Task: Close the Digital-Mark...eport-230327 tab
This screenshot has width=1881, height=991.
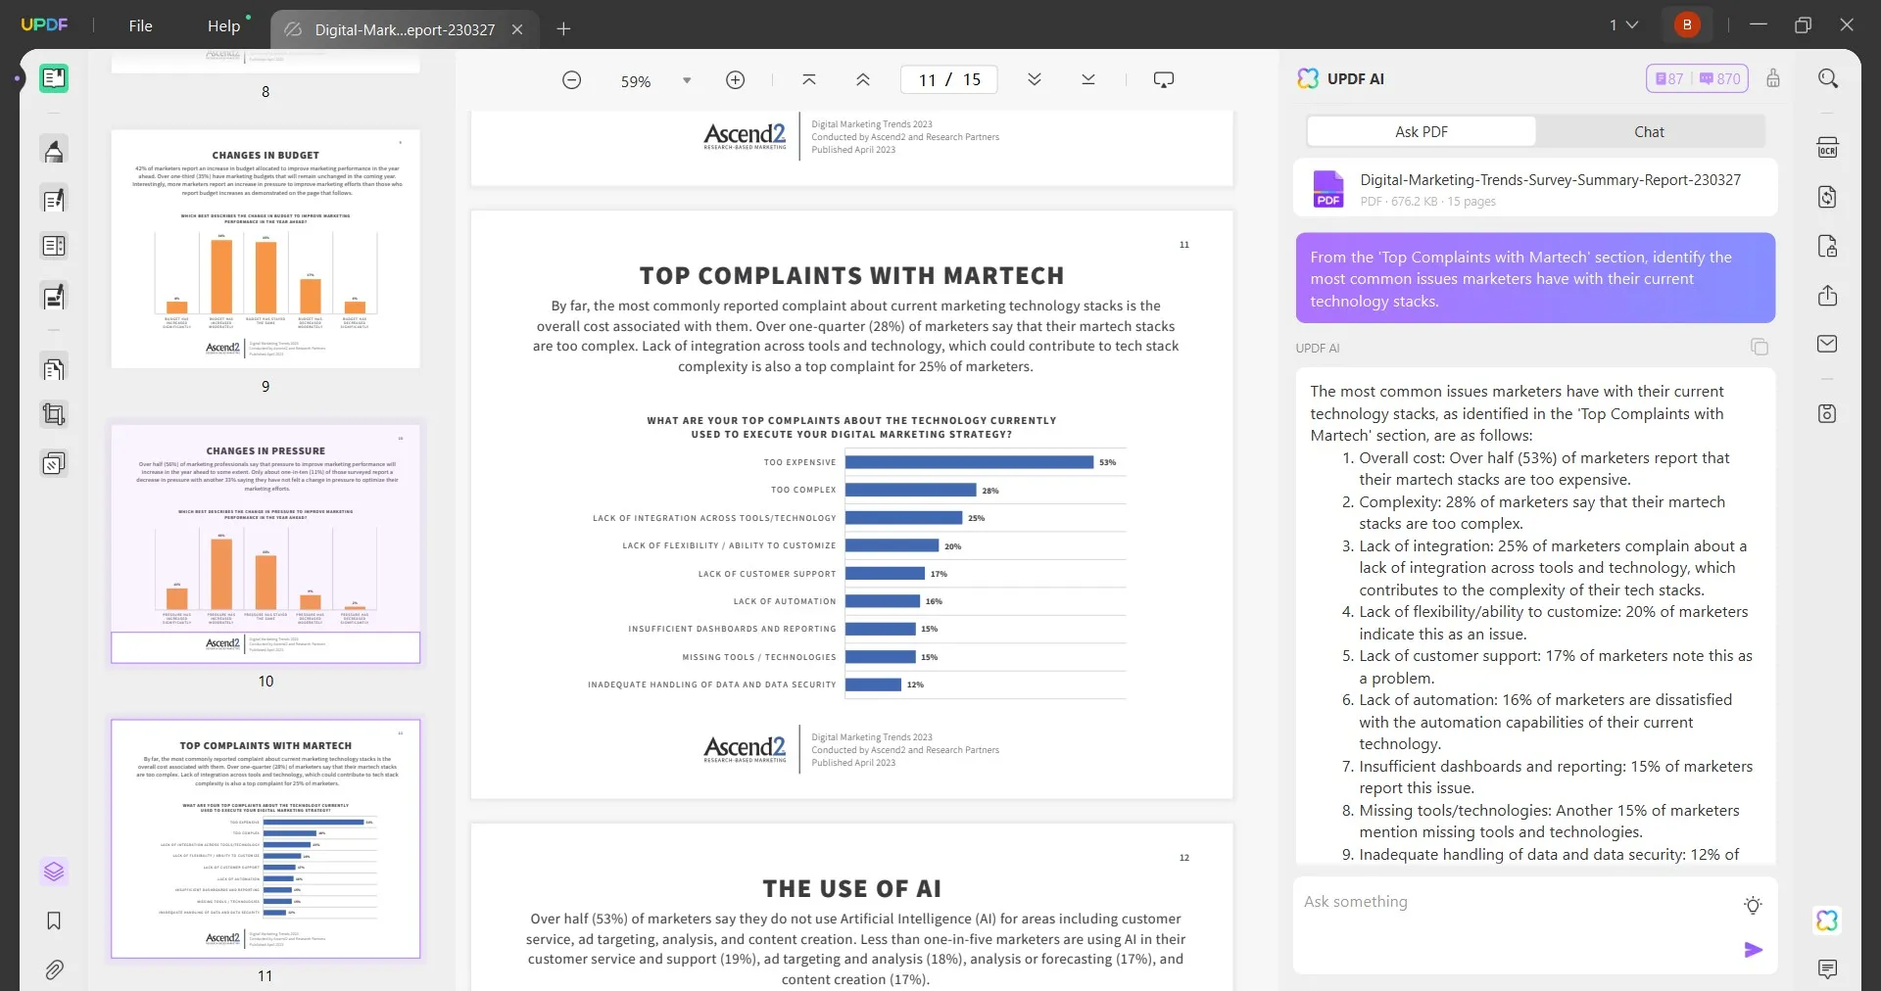Action: pyautogui.click(x=517, y=29)
